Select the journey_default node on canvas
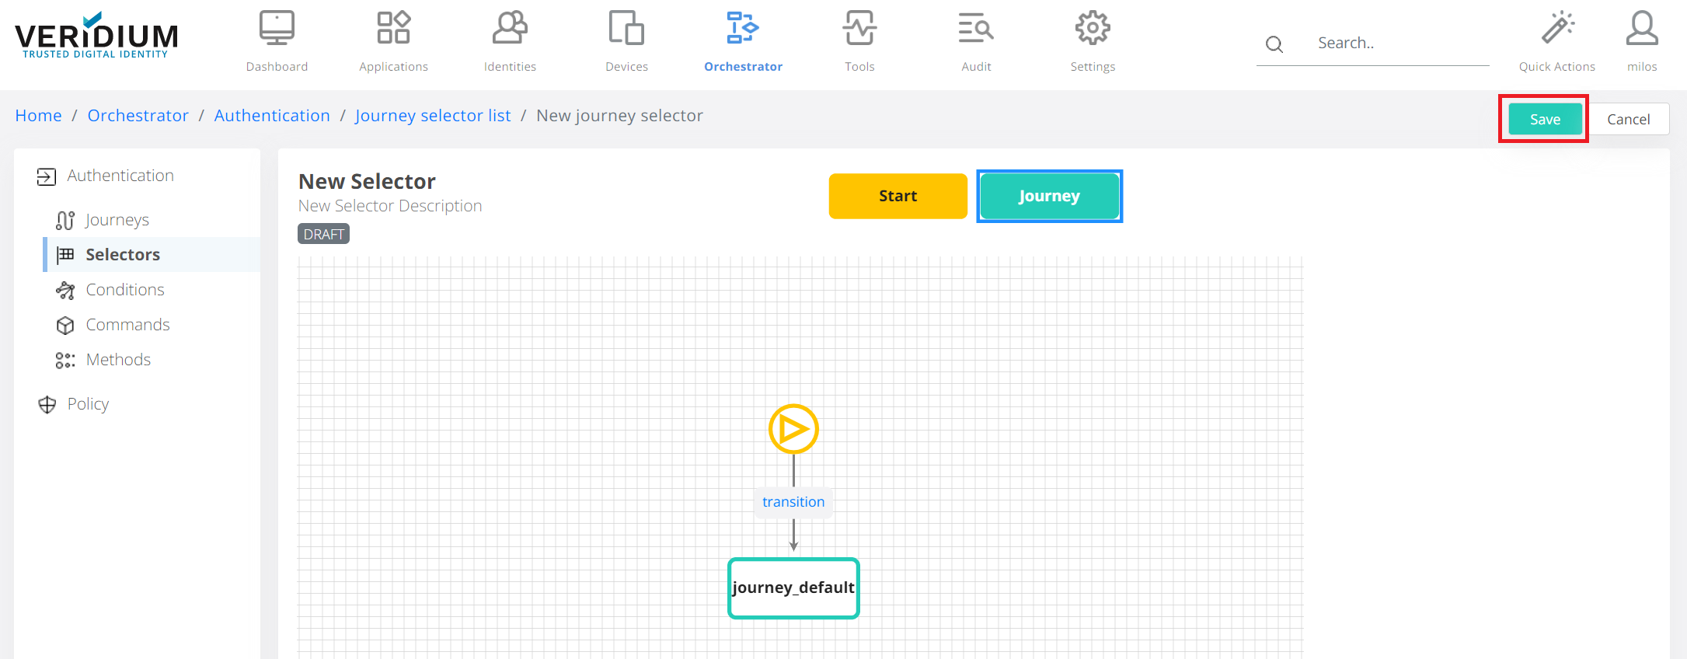 tap(793, 588)
